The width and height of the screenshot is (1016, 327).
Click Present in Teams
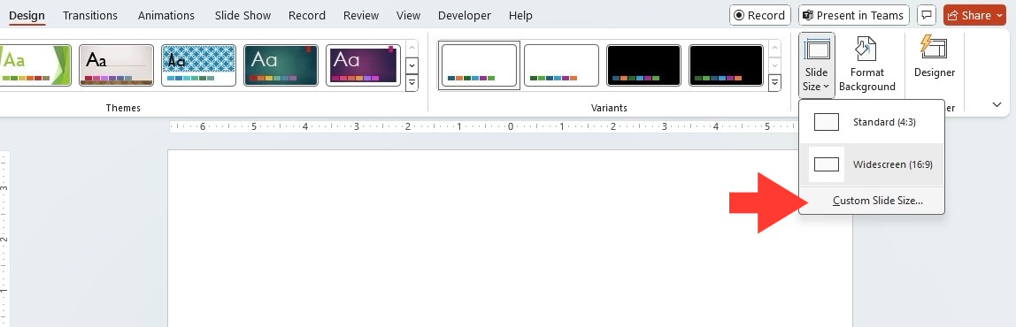[854, 15]
